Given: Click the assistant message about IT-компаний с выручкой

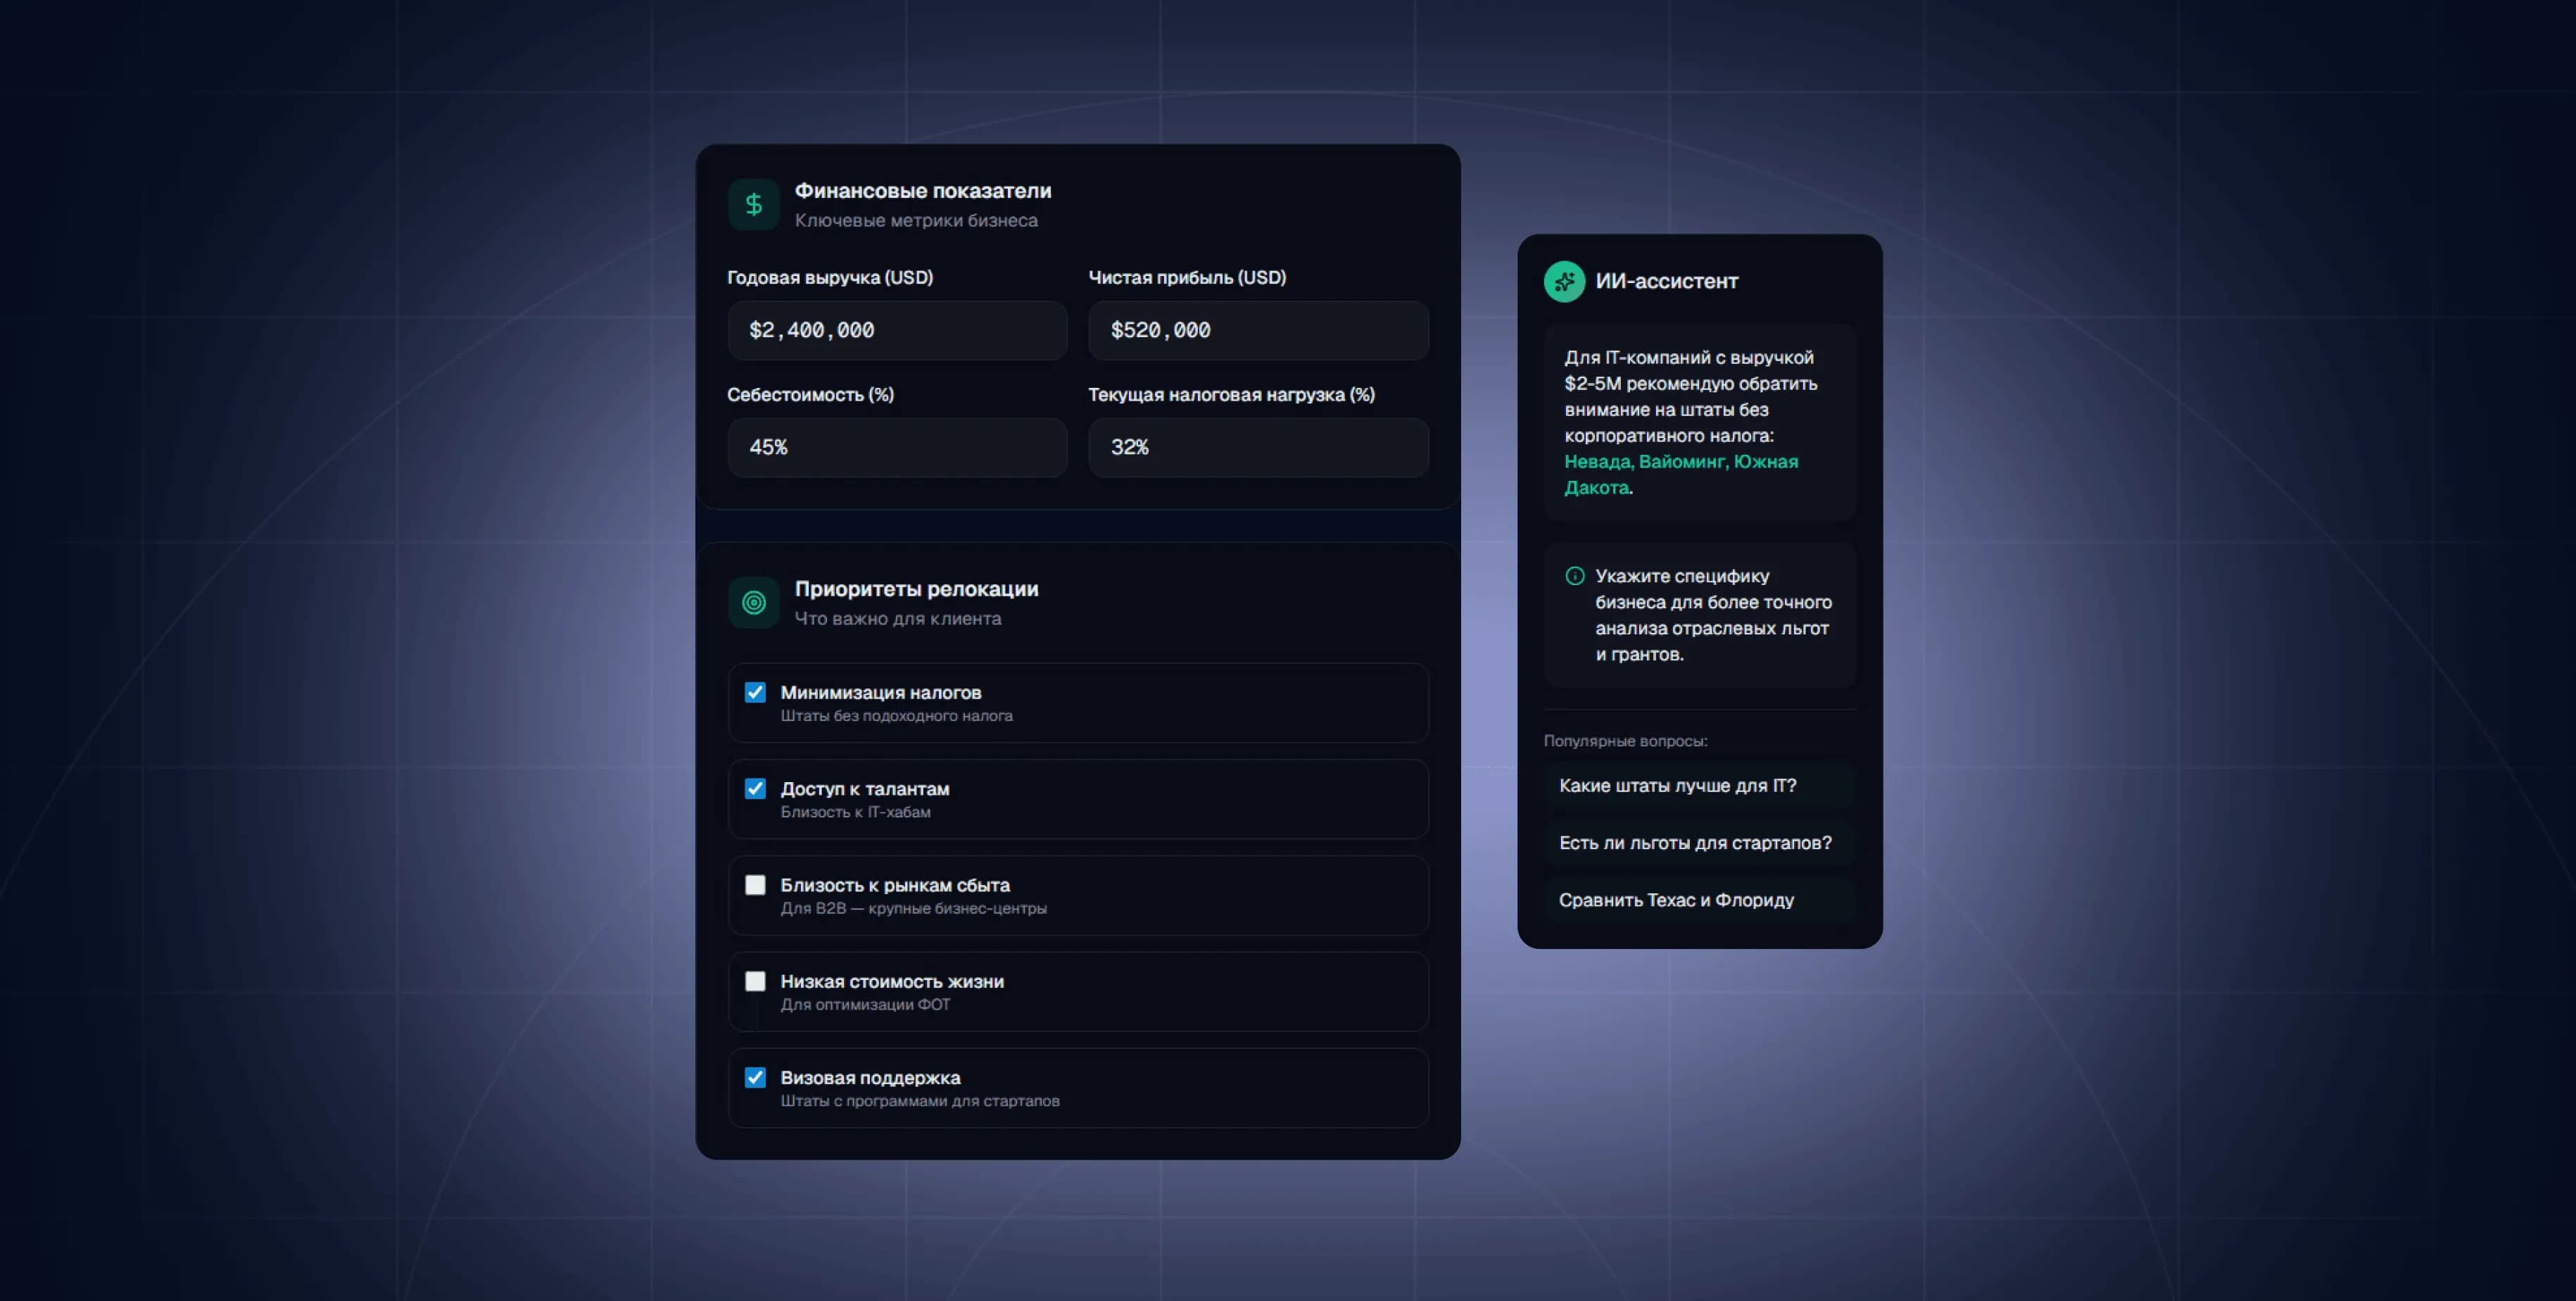Looking at the screenshot, I should (x=1699, y=422).
